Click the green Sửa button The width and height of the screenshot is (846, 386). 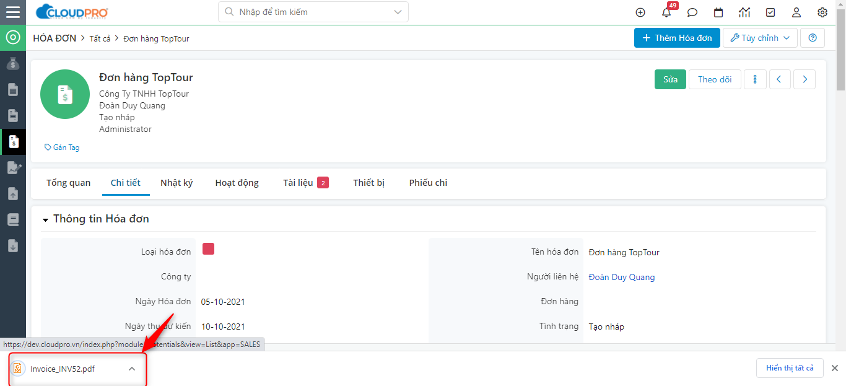(x=670, y=79)
